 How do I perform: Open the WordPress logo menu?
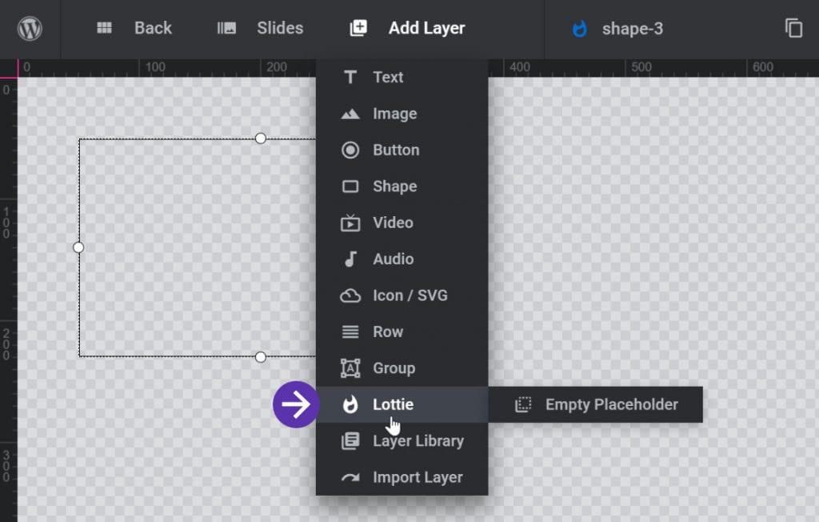(x=30, y=27)
